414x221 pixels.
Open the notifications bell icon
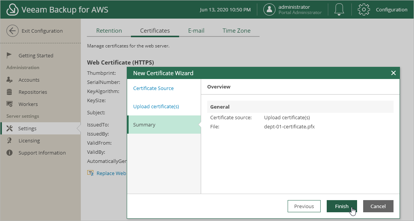pyautogui.click(x=339, y=9)
